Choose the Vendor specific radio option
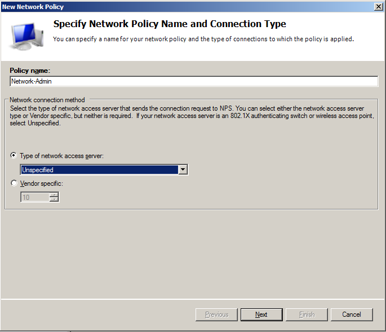This screenshot has width=386, height=332. 14,183
